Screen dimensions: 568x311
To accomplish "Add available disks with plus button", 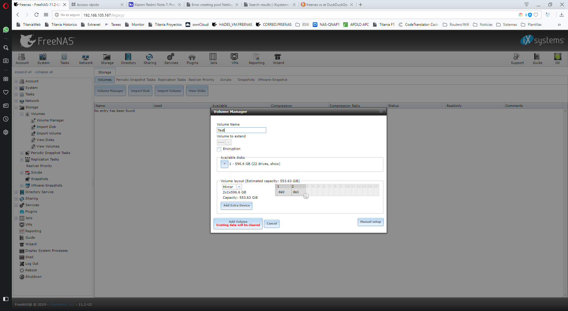I will (x=225, y=164).
